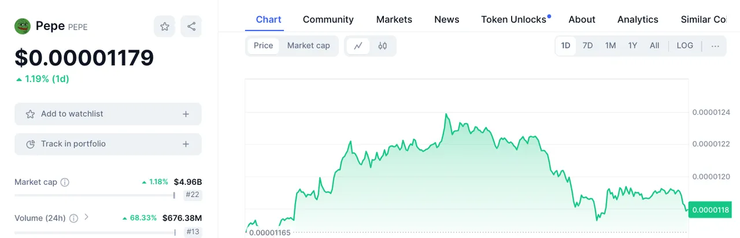740x238 pixels.
Task: Open the Similar Coins tab
Action: point(704,20)
